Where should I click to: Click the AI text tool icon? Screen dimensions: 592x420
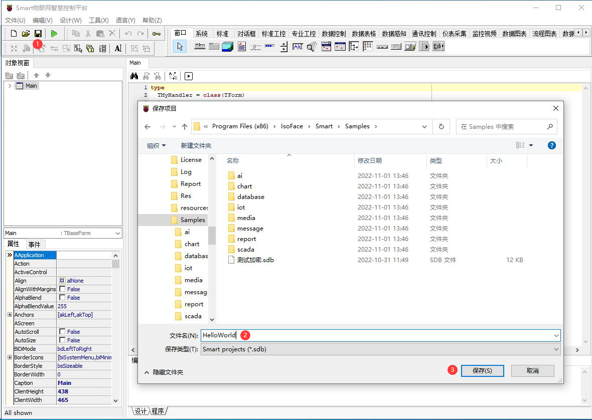pos(118,48)
